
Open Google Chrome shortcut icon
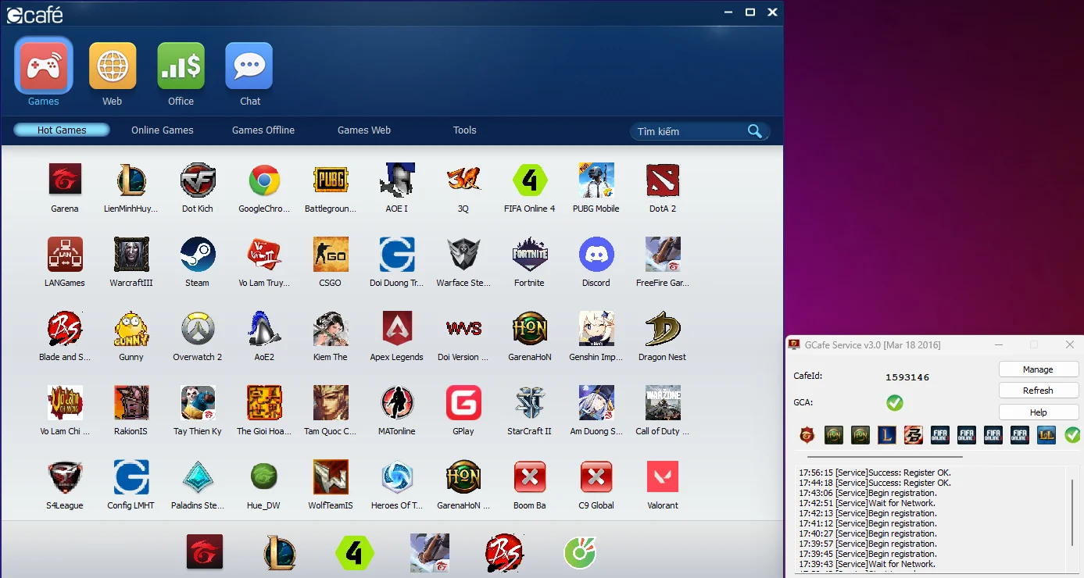(264, 180)
